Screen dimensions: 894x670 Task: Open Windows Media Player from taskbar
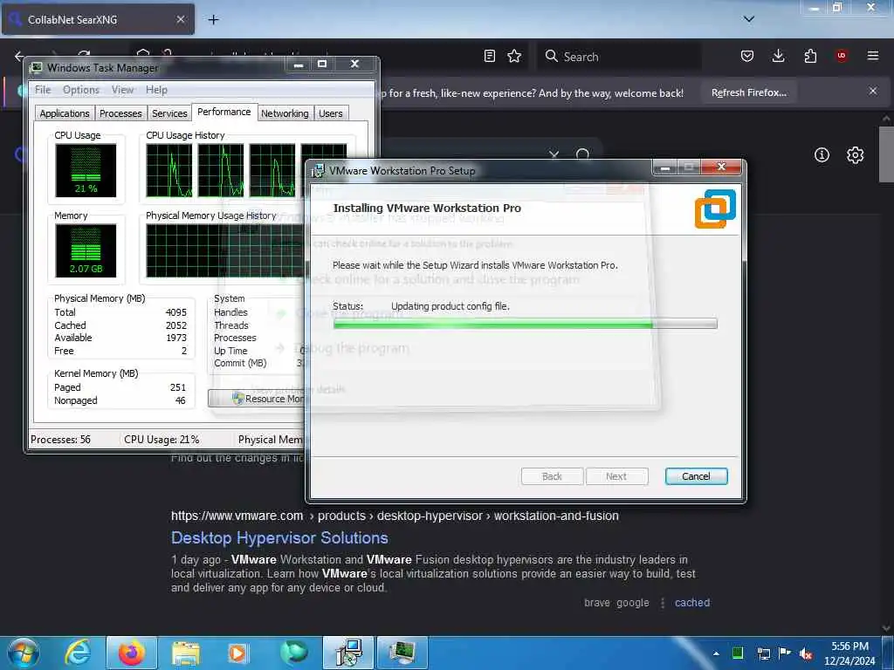pyautogui.click(x=238, y=653)
